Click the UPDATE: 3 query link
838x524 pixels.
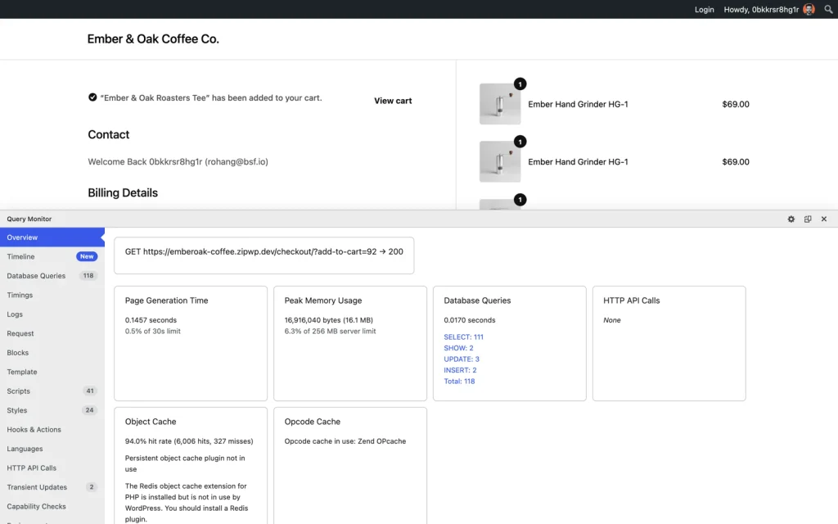(462, 359)
